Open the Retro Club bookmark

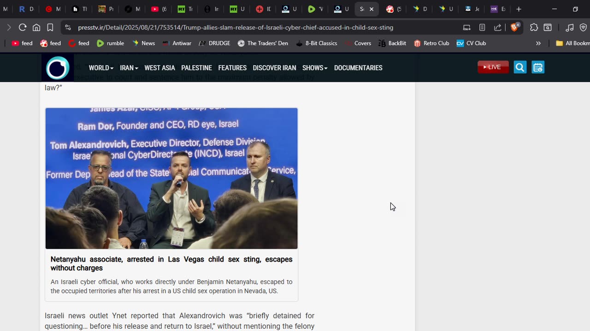(431, 43)
